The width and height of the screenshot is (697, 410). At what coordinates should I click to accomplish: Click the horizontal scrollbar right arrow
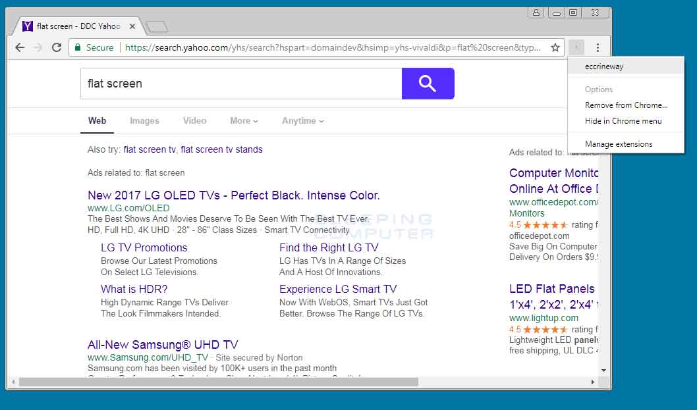point(592,382)
